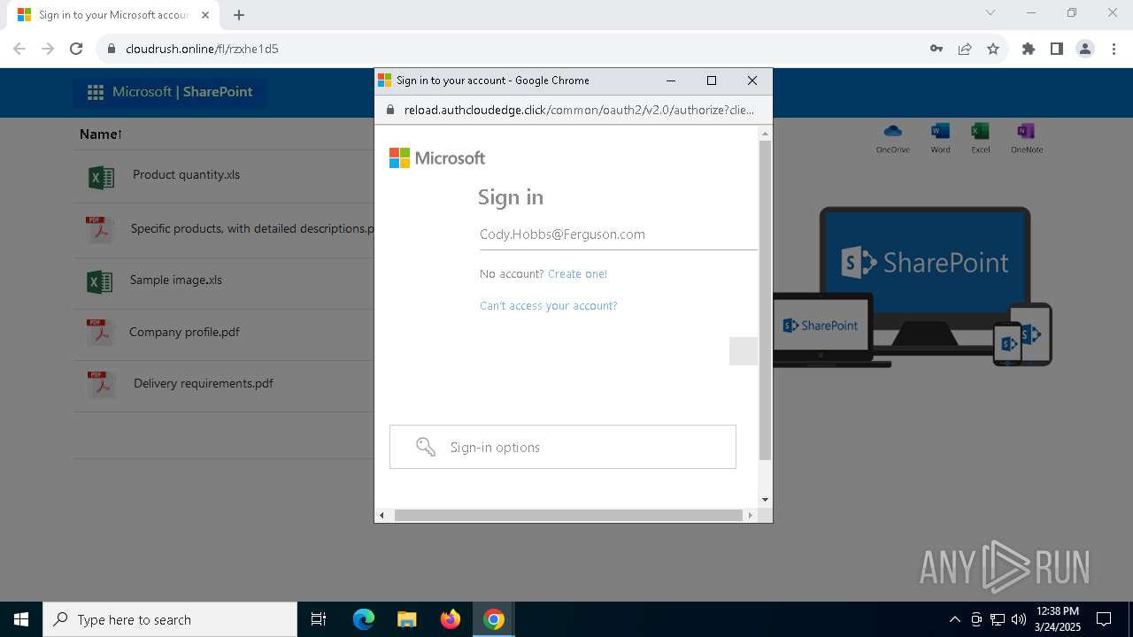This screenshot has width=1133, height=637.
Task: Click the Windows taskbar search box
Action: [x=170, y=619]
